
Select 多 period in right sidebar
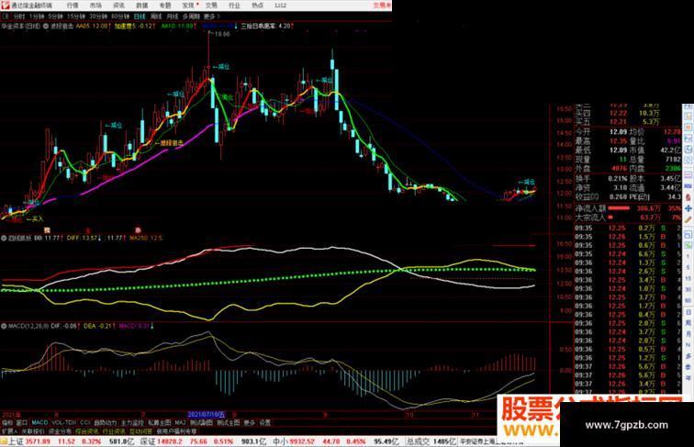[x=688, y=356]
